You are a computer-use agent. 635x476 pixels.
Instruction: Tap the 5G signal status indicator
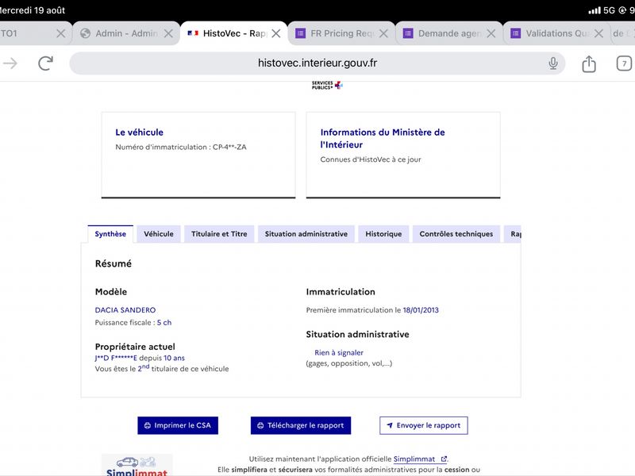609,10
